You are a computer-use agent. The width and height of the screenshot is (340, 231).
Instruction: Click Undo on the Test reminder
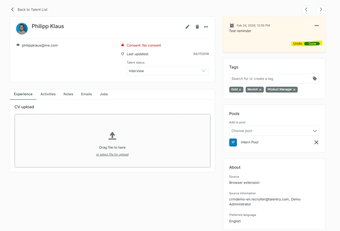[297, 43]
